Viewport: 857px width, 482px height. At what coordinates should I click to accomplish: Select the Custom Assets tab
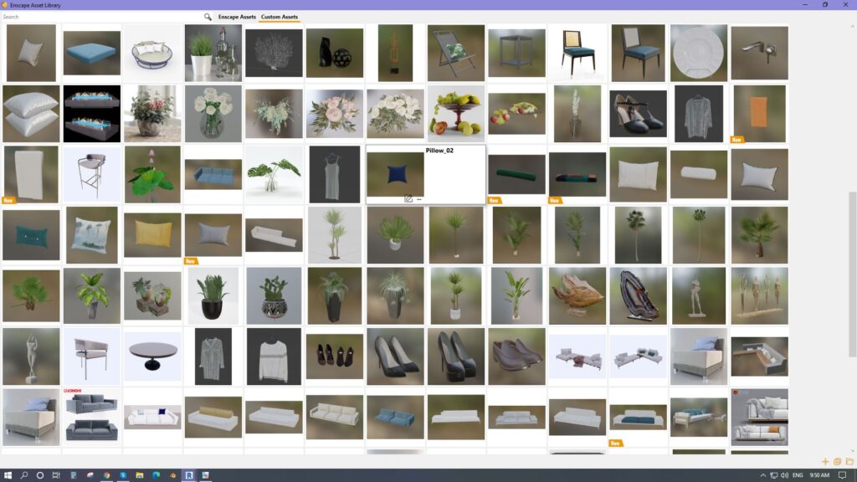(279, 17)
